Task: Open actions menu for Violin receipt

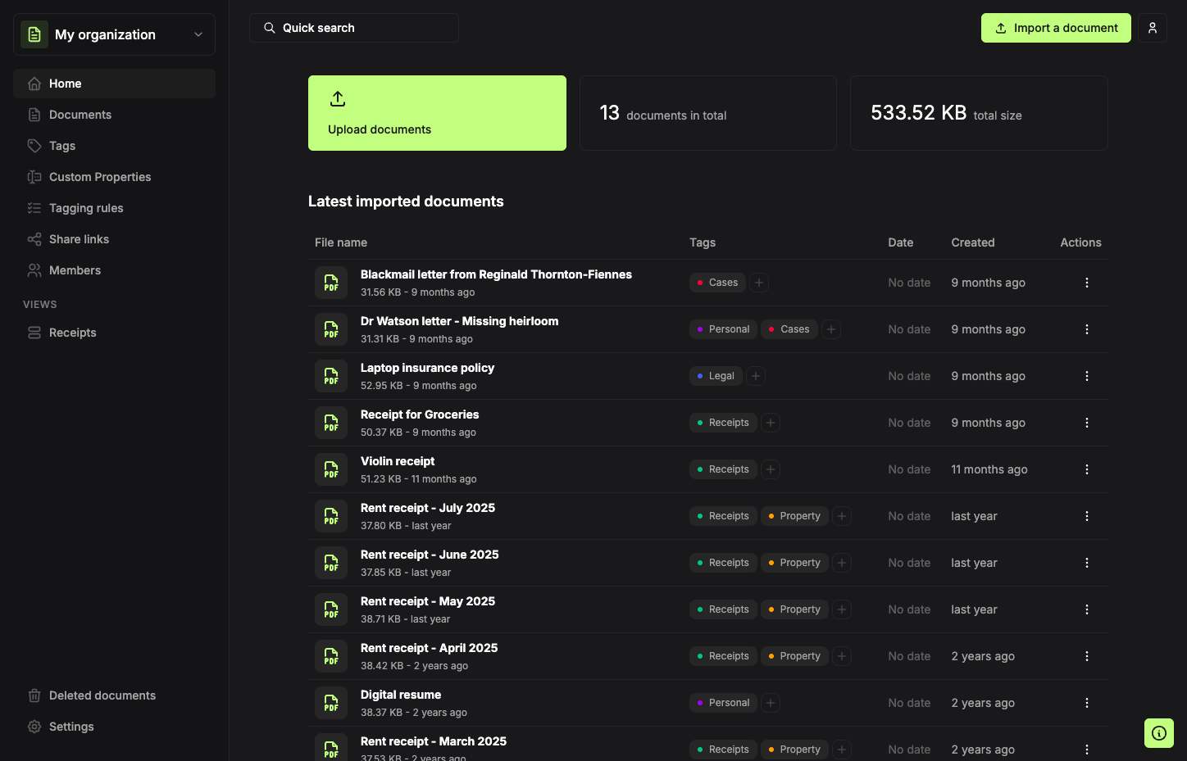Action: pyautogui.click(x=1087, y=469)
